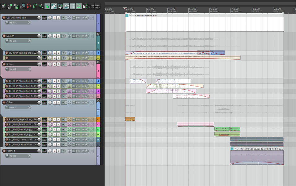Solo the Stone folder track
This screenshot has height=186, width=296.
(x=58, y=64)
